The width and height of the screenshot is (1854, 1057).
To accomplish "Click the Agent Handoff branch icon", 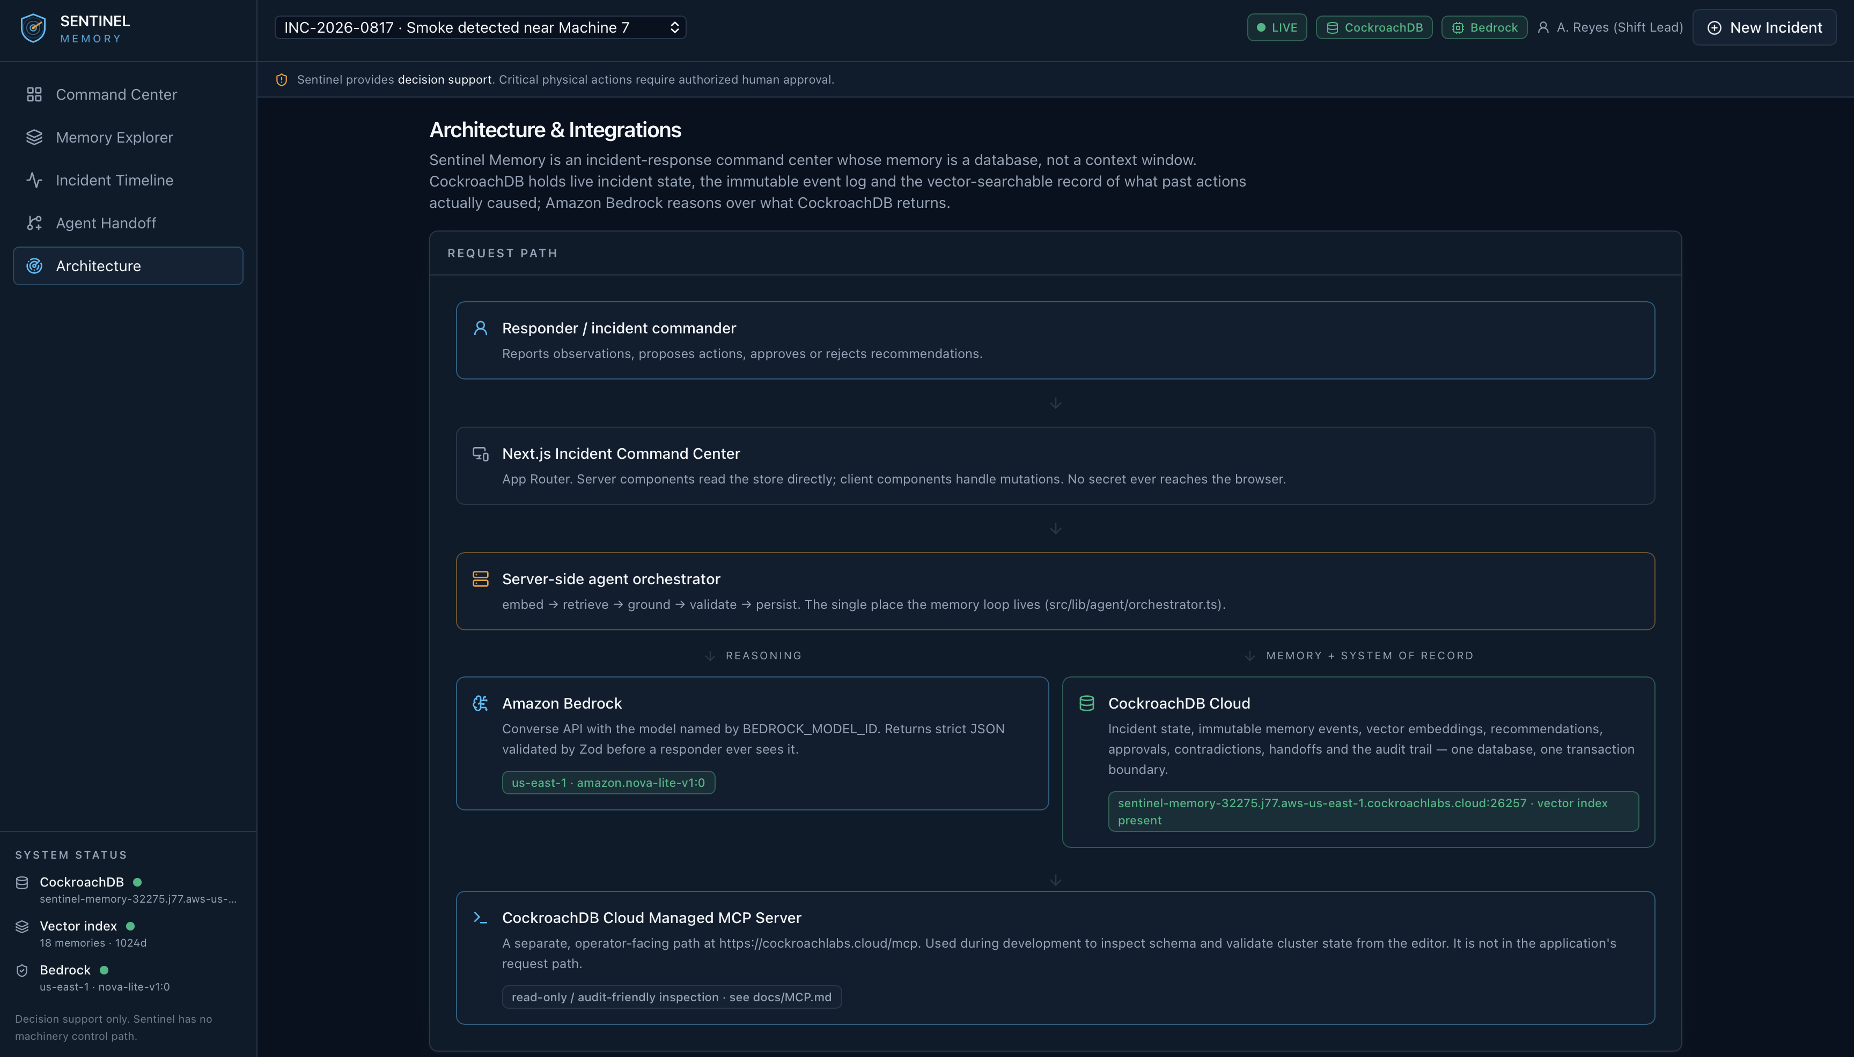I will pos(34,223).
